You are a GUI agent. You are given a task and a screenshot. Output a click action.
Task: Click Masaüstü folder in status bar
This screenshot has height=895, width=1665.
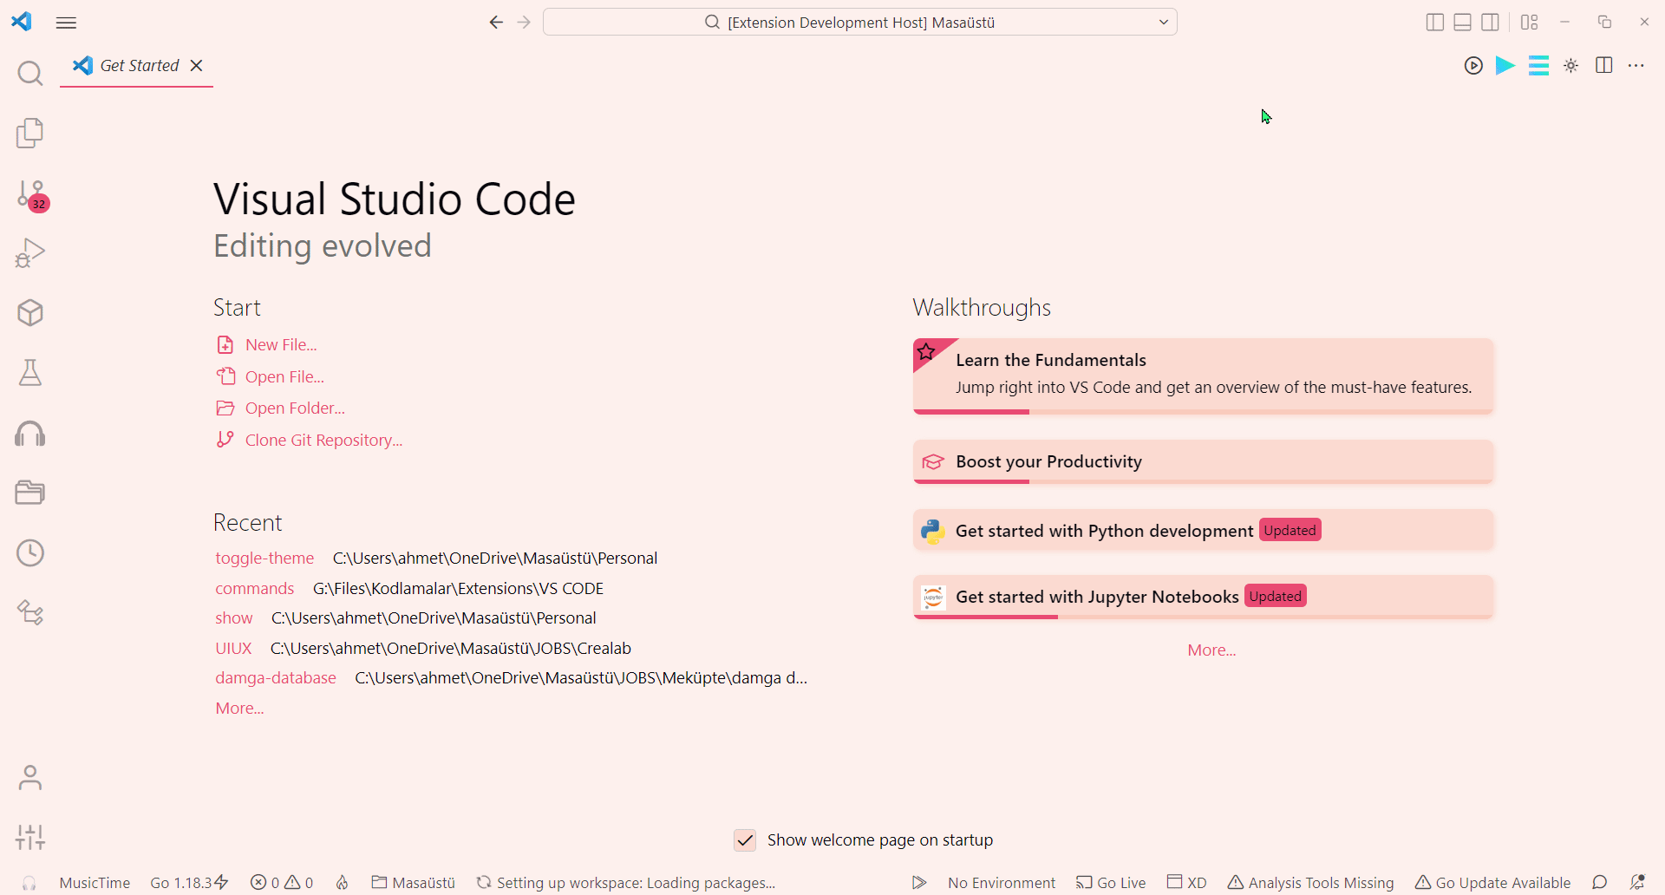[x=414, y=883]
